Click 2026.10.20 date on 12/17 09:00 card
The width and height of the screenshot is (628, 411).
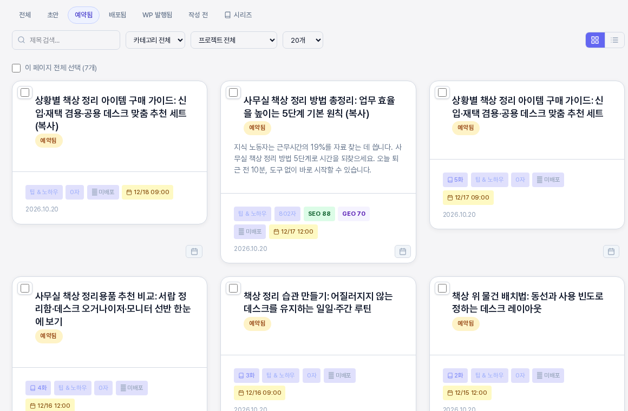coord(459,215)
